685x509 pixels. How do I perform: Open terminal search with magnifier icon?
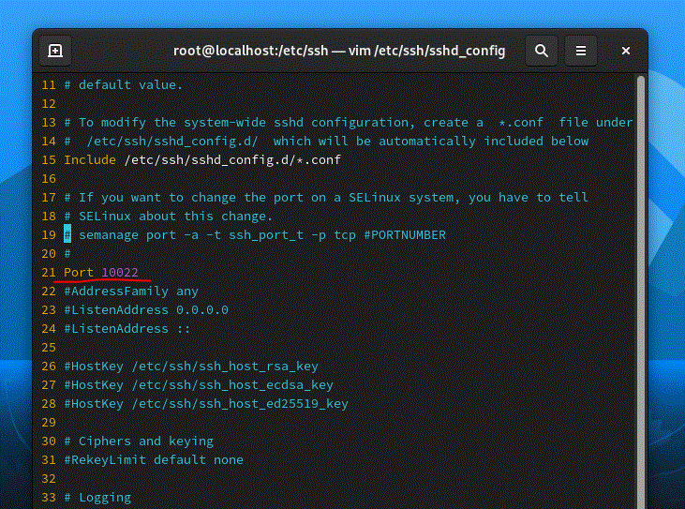pyautogui.click(x=542, y=51)
